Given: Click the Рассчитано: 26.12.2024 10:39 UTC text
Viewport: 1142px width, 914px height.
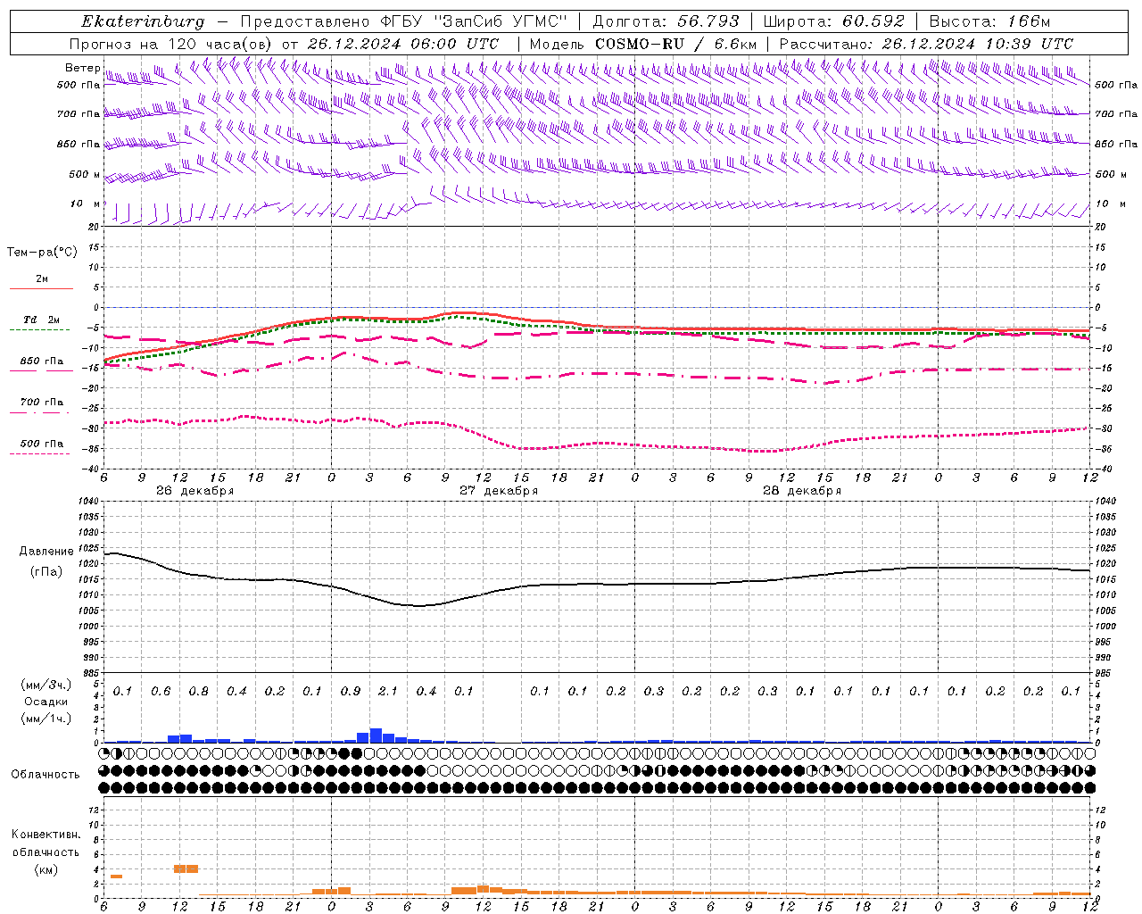Looking at the screenshot, I should 926,44.
